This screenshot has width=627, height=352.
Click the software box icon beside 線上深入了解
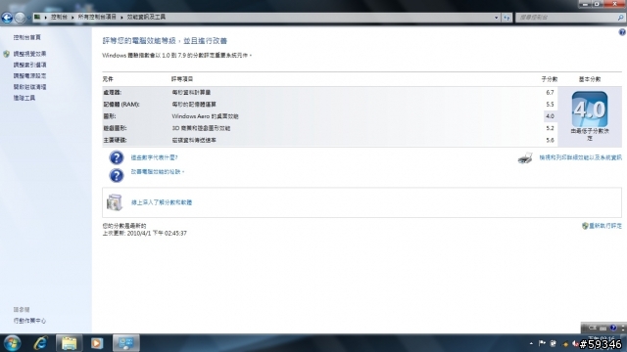pos(115,202)
